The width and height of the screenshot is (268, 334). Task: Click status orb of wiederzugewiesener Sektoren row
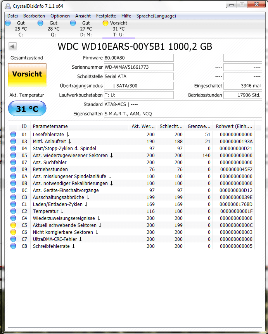13,156
